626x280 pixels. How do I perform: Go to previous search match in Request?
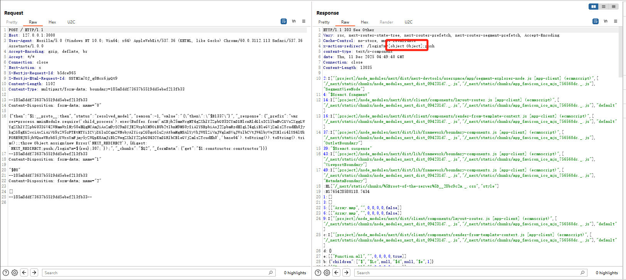(x=24, y=273)
